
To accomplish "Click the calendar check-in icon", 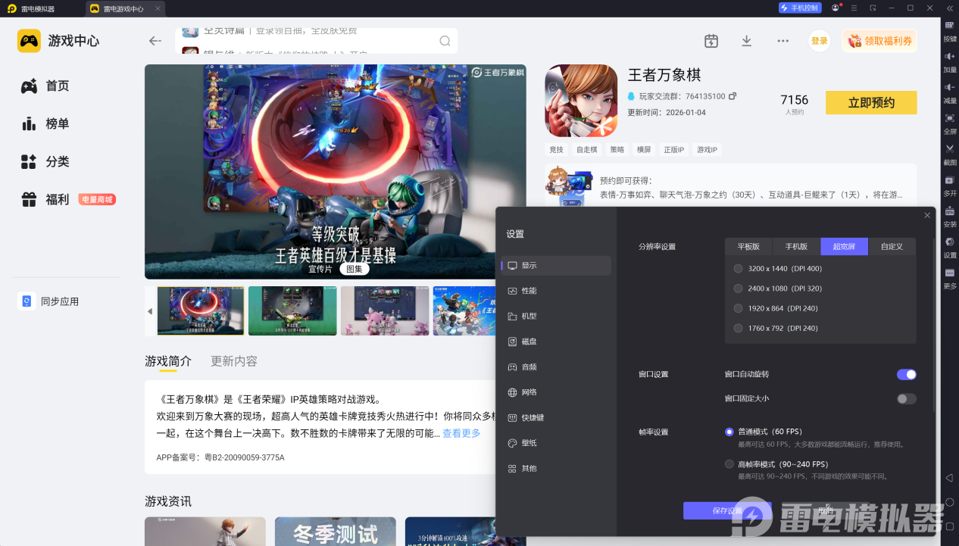I will [711, 41].
